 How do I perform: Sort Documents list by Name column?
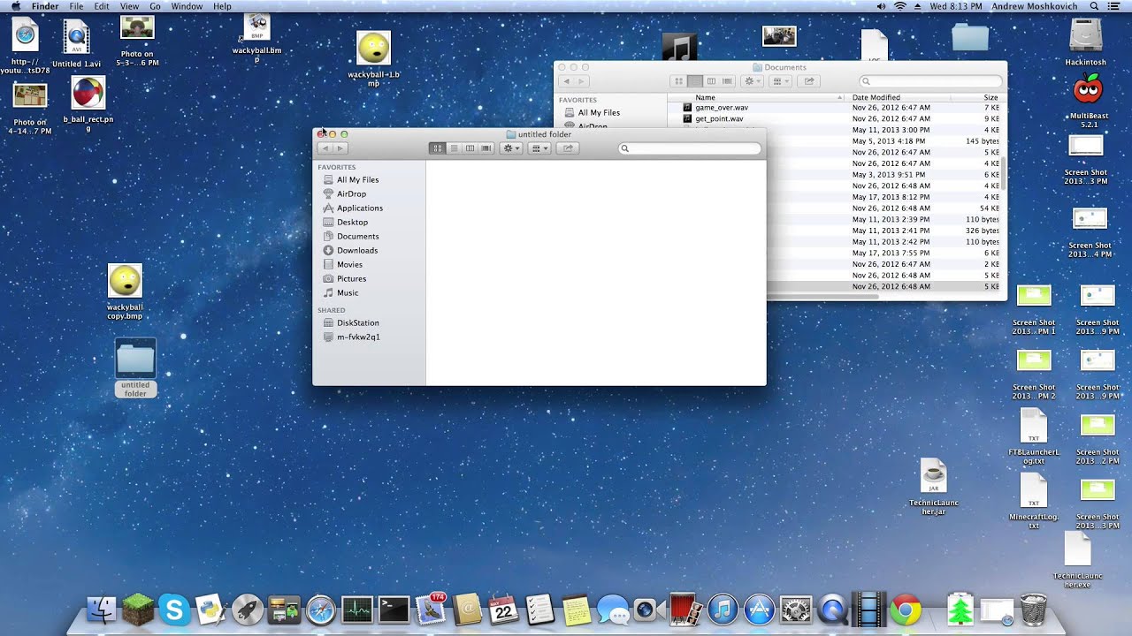pos(757,97)
